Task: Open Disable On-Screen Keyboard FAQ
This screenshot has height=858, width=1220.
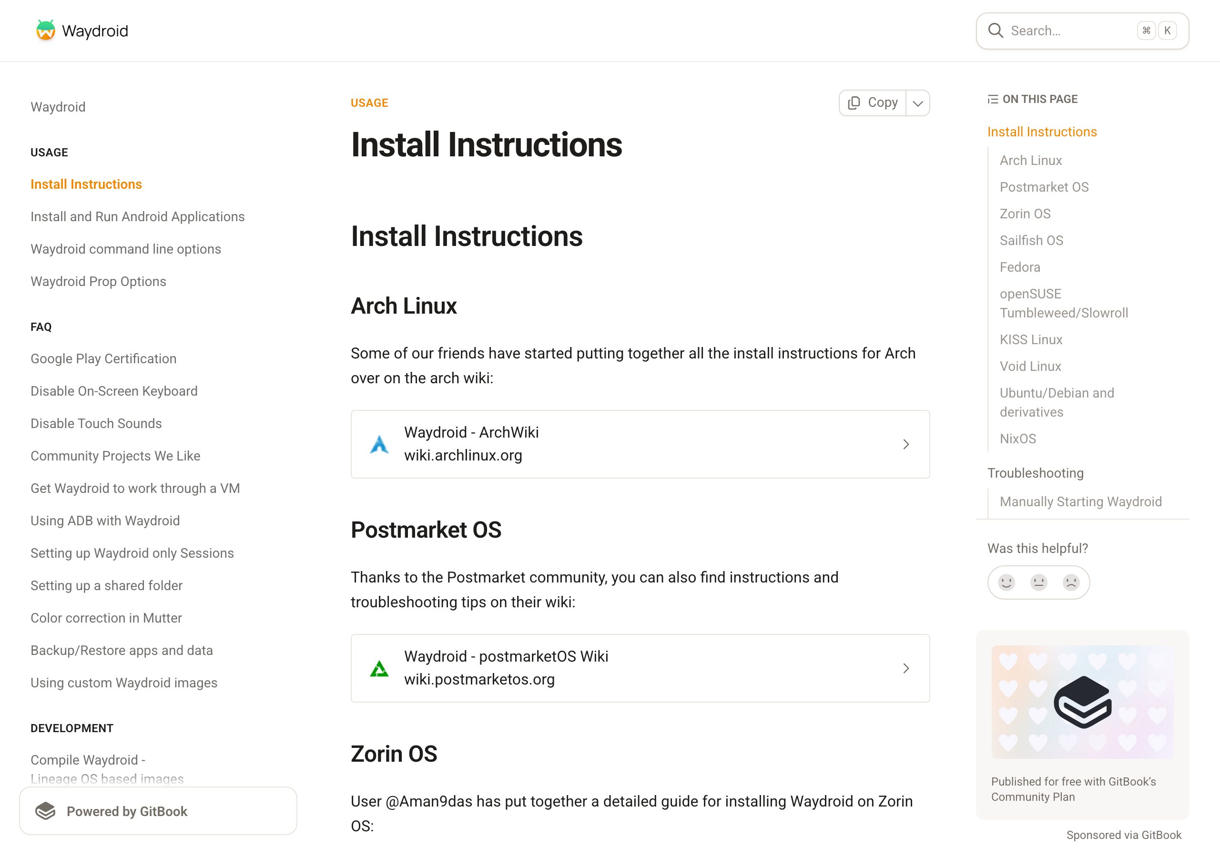Action: [114, 391]
